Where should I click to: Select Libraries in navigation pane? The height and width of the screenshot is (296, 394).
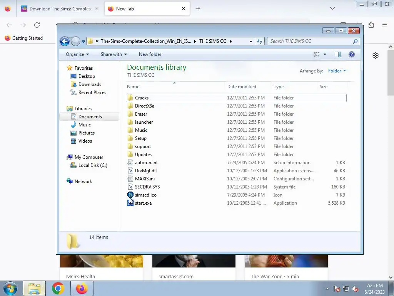pyautogui.click(x=83, y=109)
